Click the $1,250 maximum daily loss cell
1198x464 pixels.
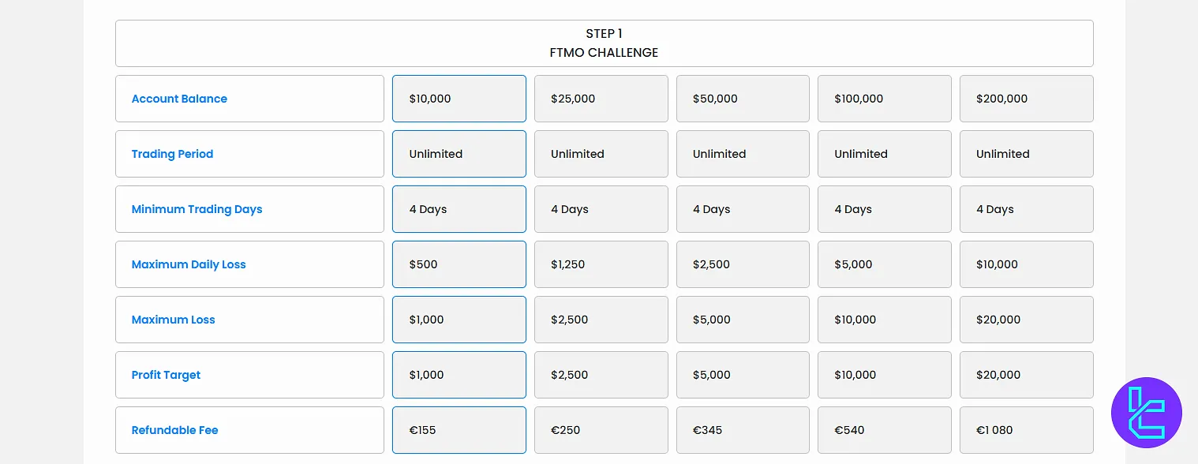[601, 264]
